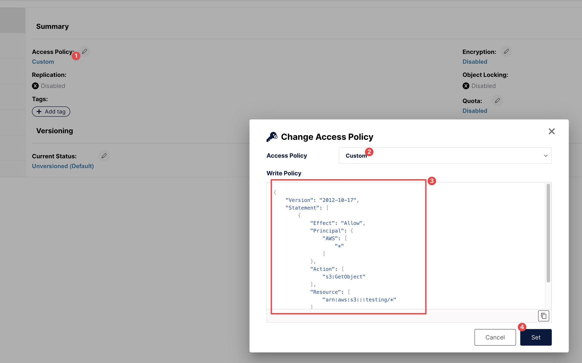Click the Add tag button
The image size is (582, 363).
[51, 112]
